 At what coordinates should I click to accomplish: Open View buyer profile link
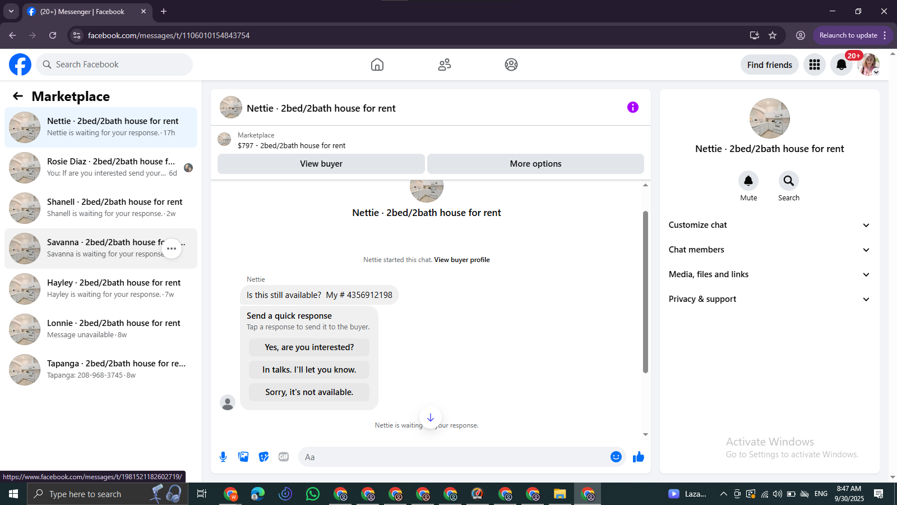462,260
